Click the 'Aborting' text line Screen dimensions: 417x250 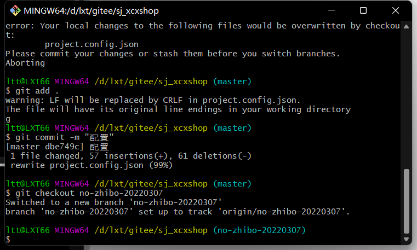pos(25,63)
